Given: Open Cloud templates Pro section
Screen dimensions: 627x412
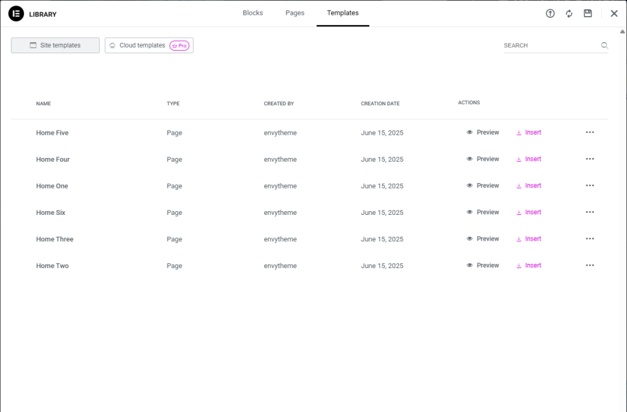Looking at the screenshot, I should point(149,45).
